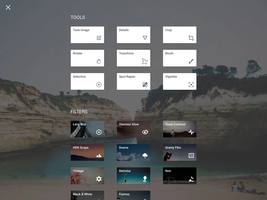This screenshot has height=200, width=267.
Task: Click the Rotate circular arrow icon
Action: (x=99, y=61)
